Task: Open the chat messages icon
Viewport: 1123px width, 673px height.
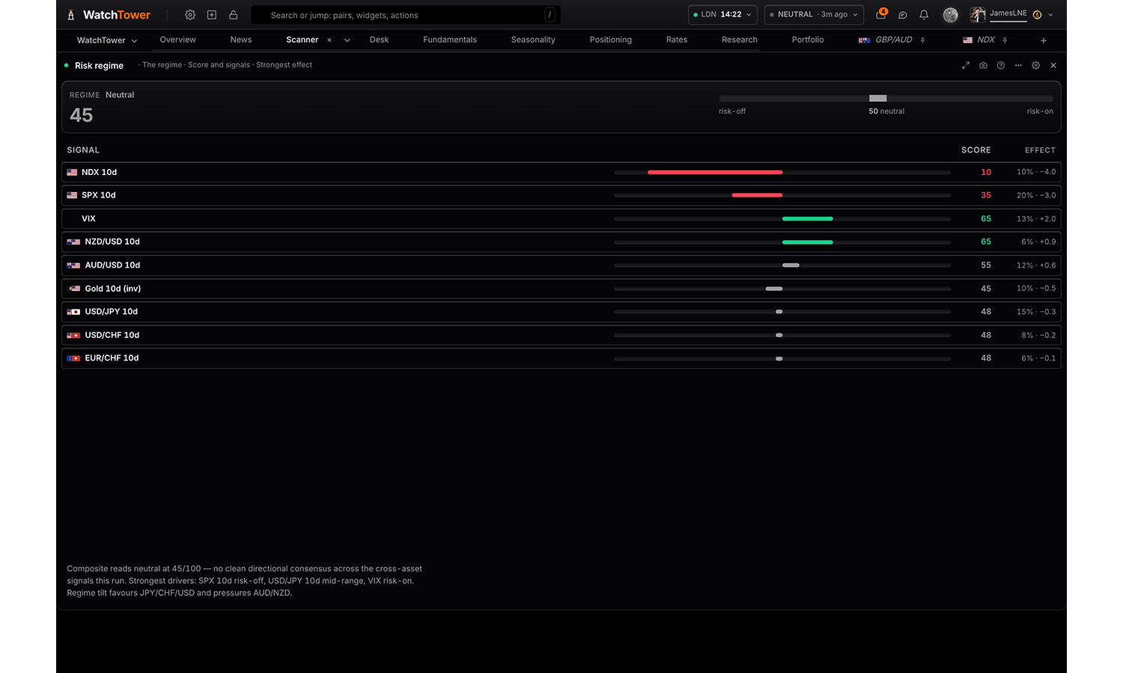Action: [x=903, y=15]
